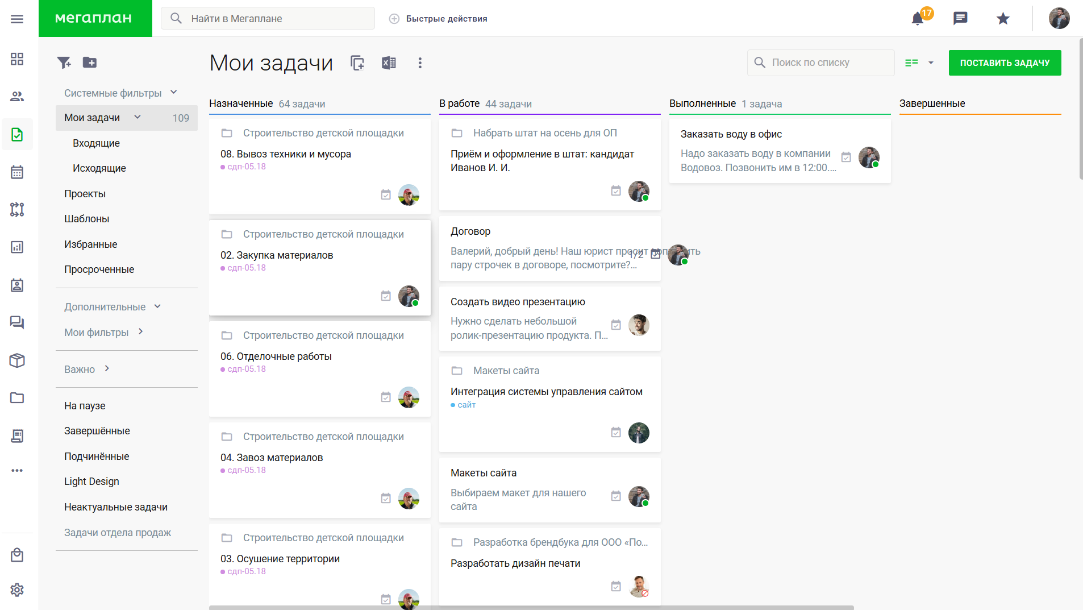Collapse the Системные фильтры section
The width and height of the screenshot is (1083, 610).
pos(174,92)
